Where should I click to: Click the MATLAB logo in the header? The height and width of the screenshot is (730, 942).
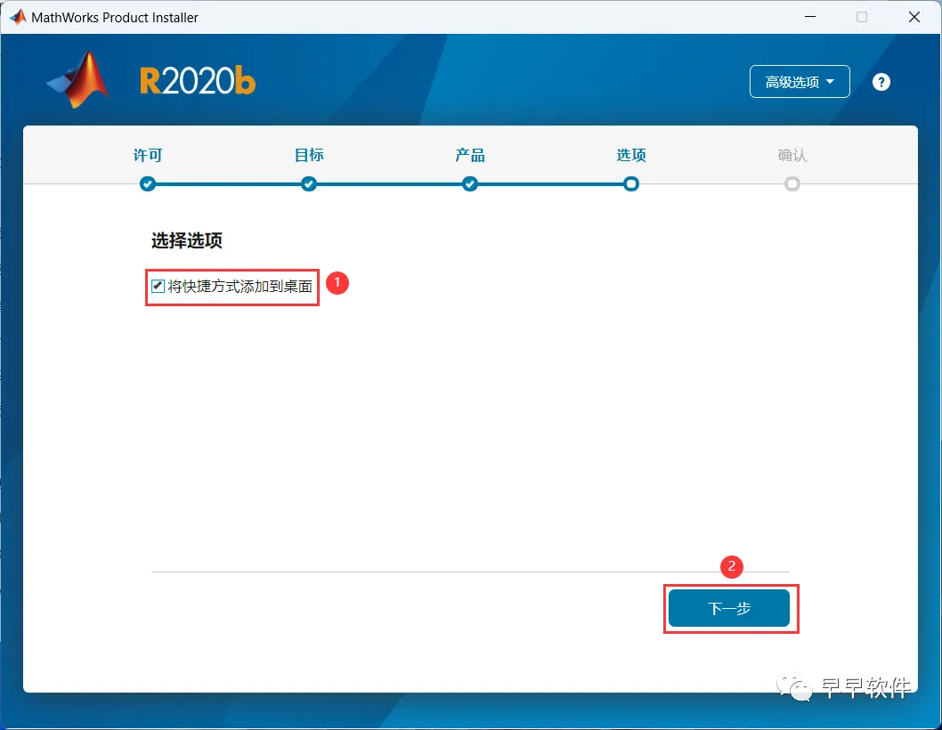(78, 80)
